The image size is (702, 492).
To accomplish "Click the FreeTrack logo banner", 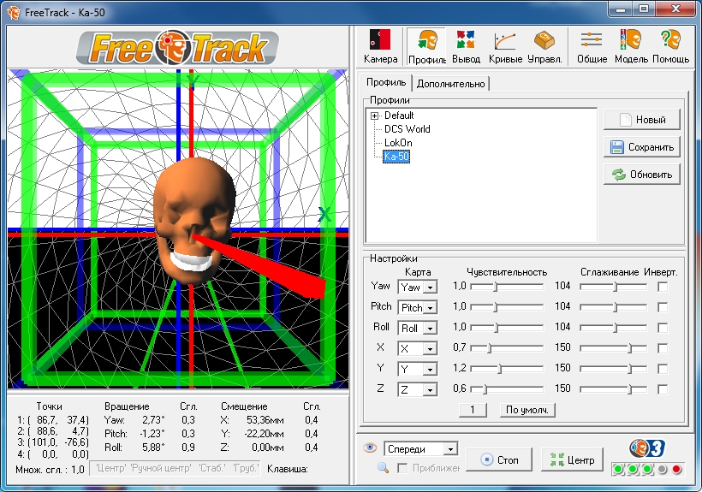I will (x=178, y=47).
